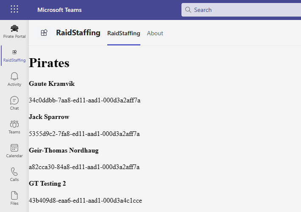Click Geir-Thomas Nordhaug entry

point(64,150)
